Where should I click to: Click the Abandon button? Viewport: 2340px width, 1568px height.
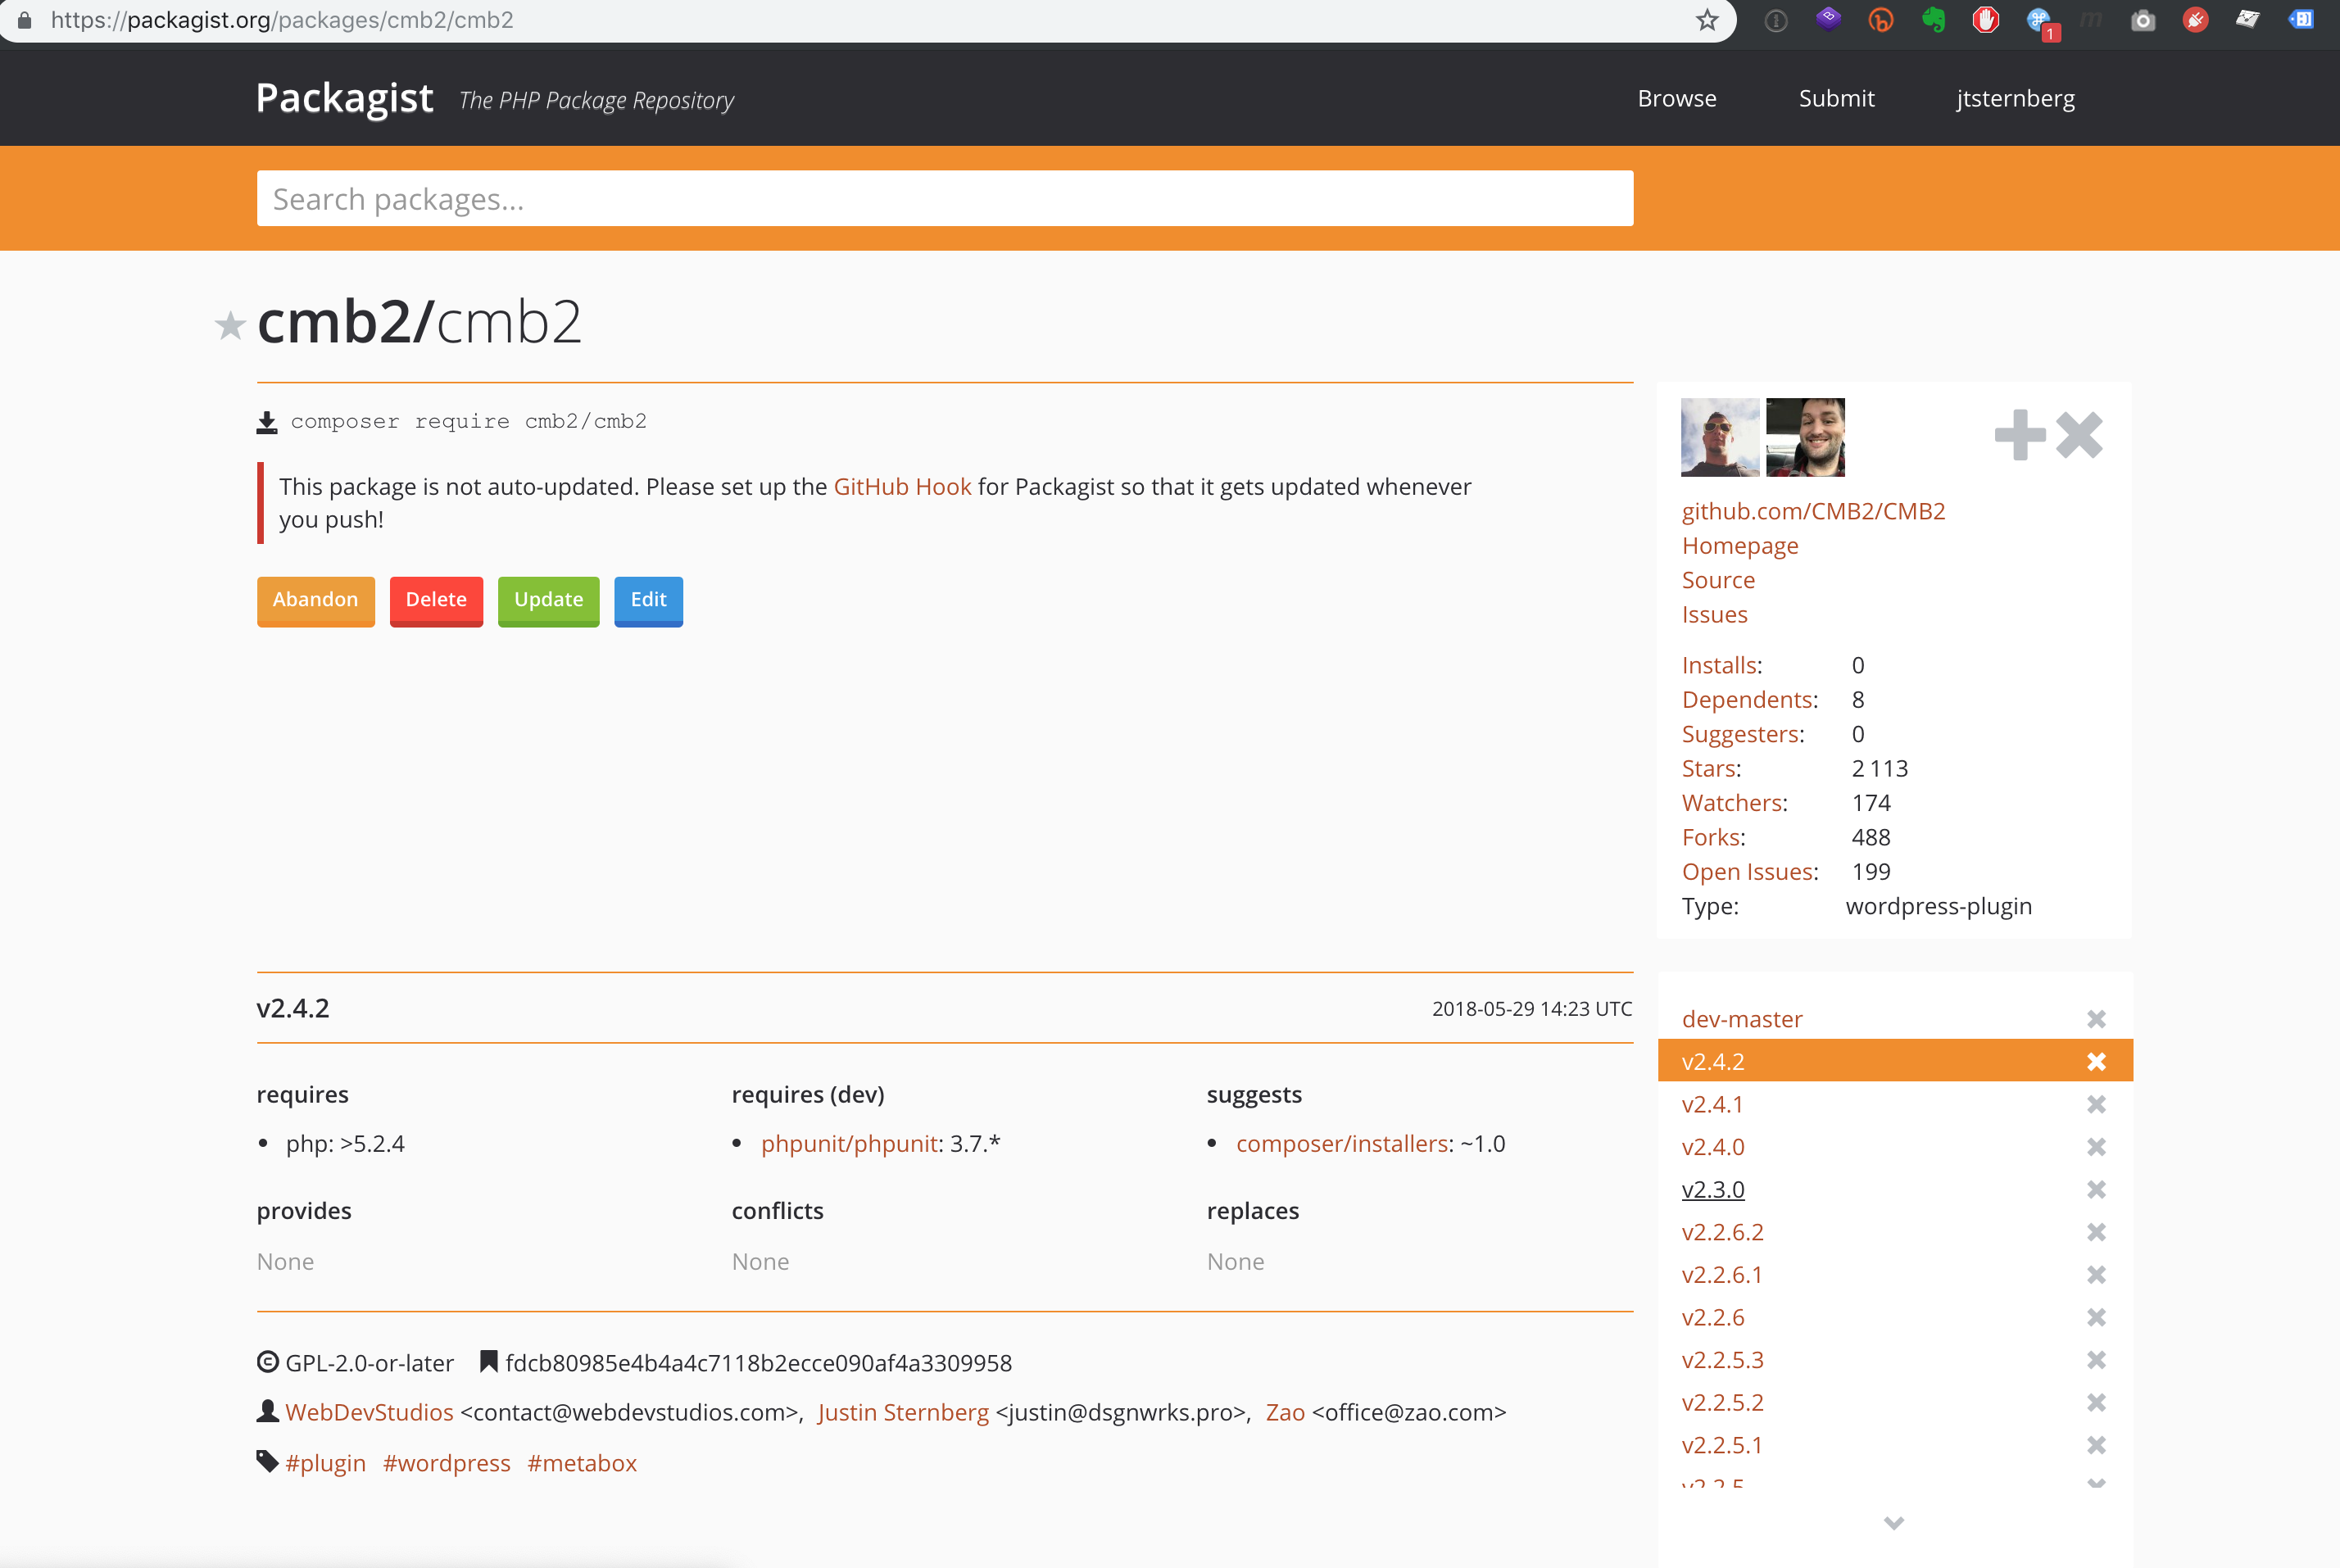[x=316, y=601]
